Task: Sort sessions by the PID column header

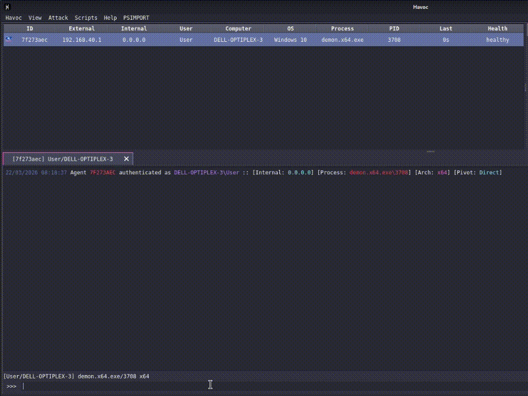Action: pyautogui.click(x=394, y=28)
